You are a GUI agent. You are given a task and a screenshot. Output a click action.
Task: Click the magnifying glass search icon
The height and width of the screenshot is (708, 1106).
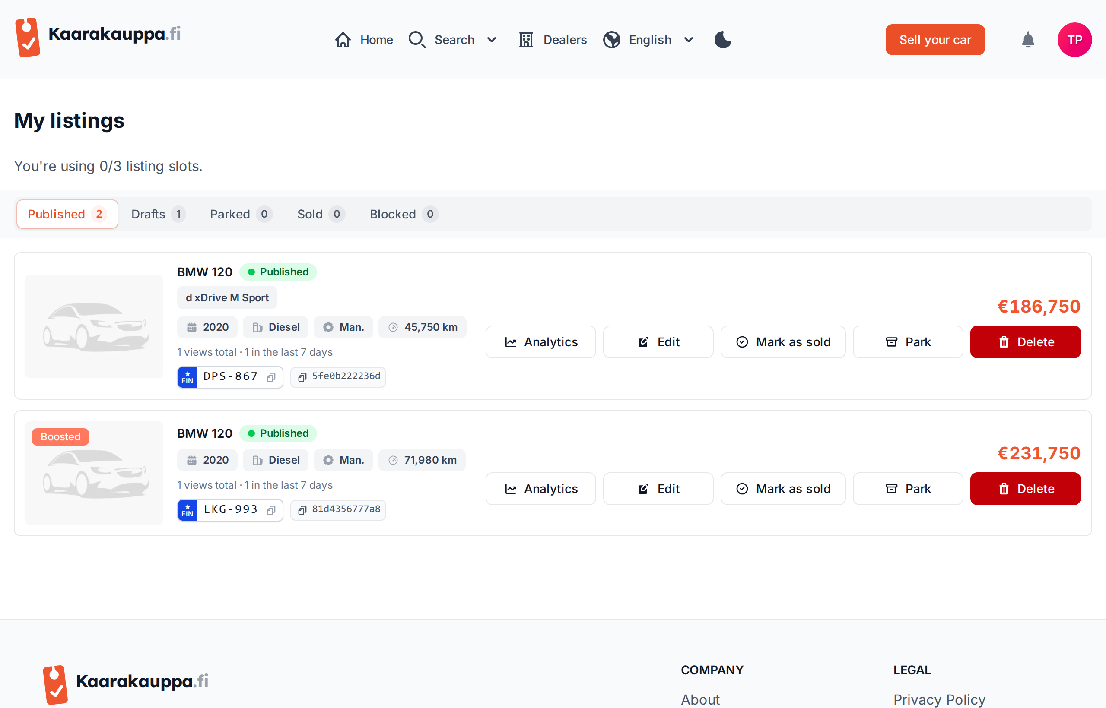pos(417,40)
